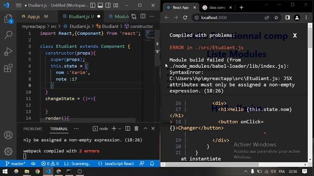Switch to the TERMINAL panel tab
Image resolution: width=314 pixels, height=176 pixels.
pos(59,129)
